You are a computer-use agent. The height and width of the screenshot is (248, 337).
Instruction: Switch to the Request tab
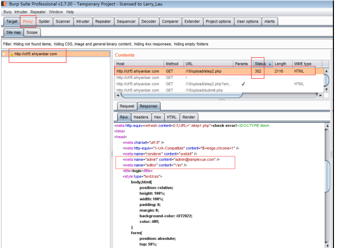(127, 106)
